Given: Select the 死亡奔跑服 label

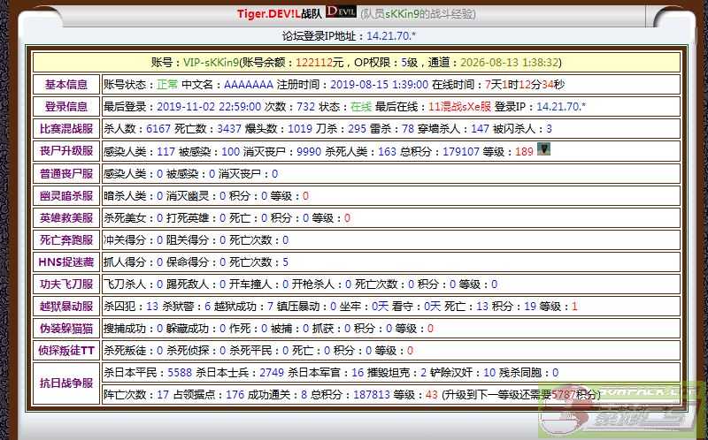Looking at the screenshot, I should (x=66, y=240).
